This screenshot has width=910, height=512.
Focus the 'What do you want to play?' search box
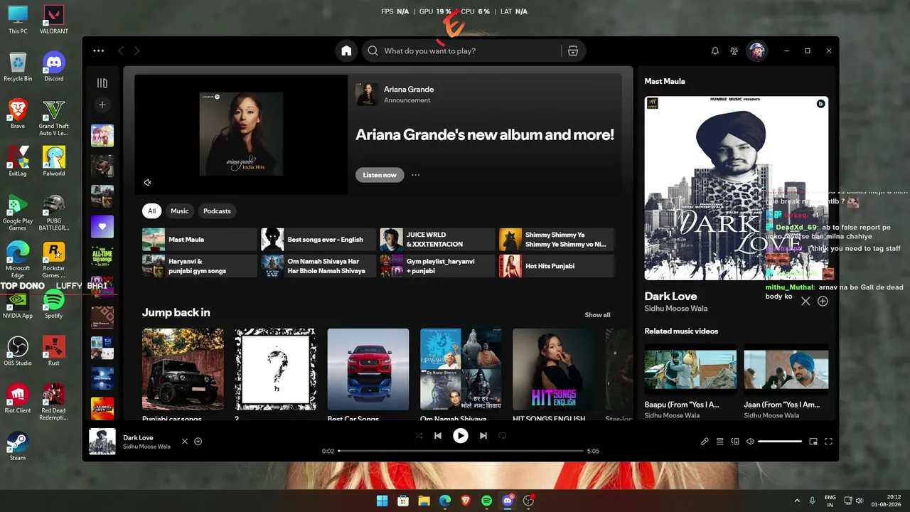tap(461, 51)
